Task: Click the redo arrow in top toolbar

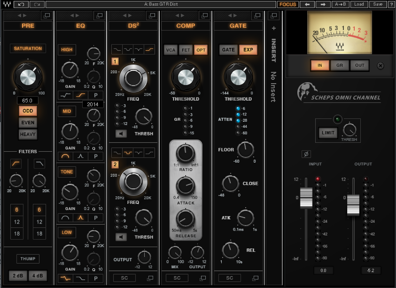Action: pos(37,4)
